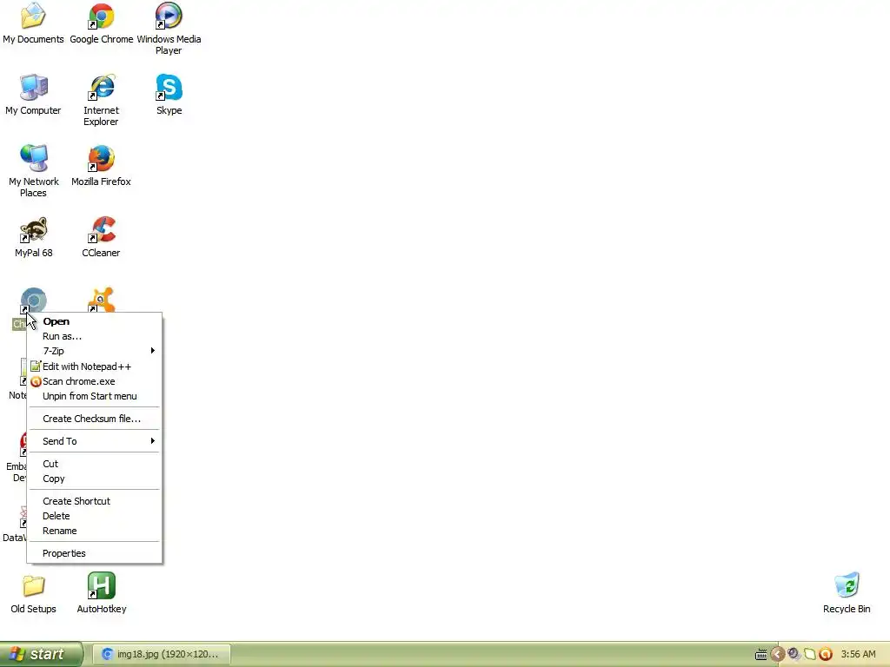This screenshot has width=890, height=667.
Task: Click the green-outlined tray icon
Action: pos(810,654)
